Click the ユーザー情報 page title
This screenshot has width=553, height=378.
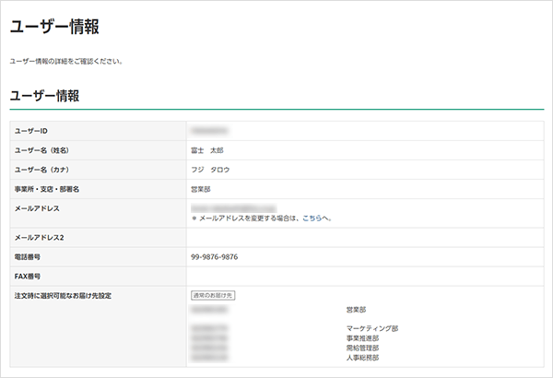coord(54,27)
